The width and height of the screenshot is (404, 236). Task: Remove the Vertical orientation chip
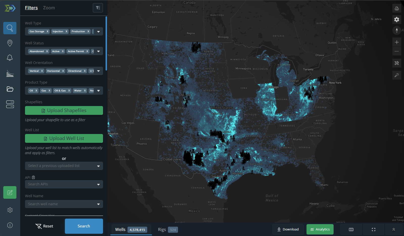(42, 71)
